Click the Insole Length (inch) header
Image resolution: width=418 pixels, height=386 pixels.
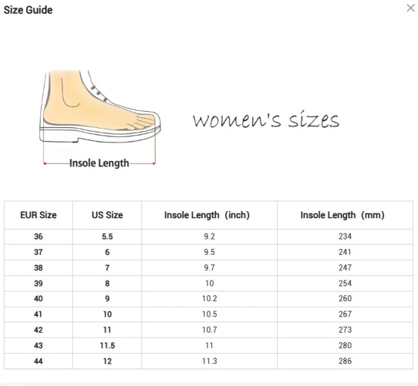tap(209, 215)
